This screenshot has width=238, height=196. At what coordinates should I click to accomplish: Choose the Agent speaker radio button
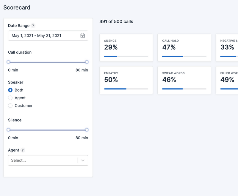point(10,98)
